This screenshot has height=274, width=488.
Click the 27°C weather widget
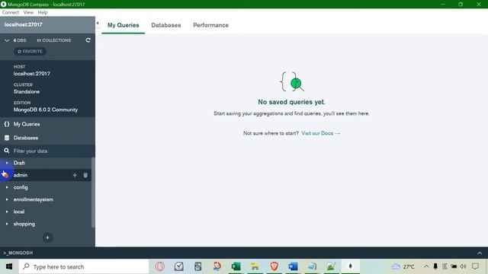403,266
